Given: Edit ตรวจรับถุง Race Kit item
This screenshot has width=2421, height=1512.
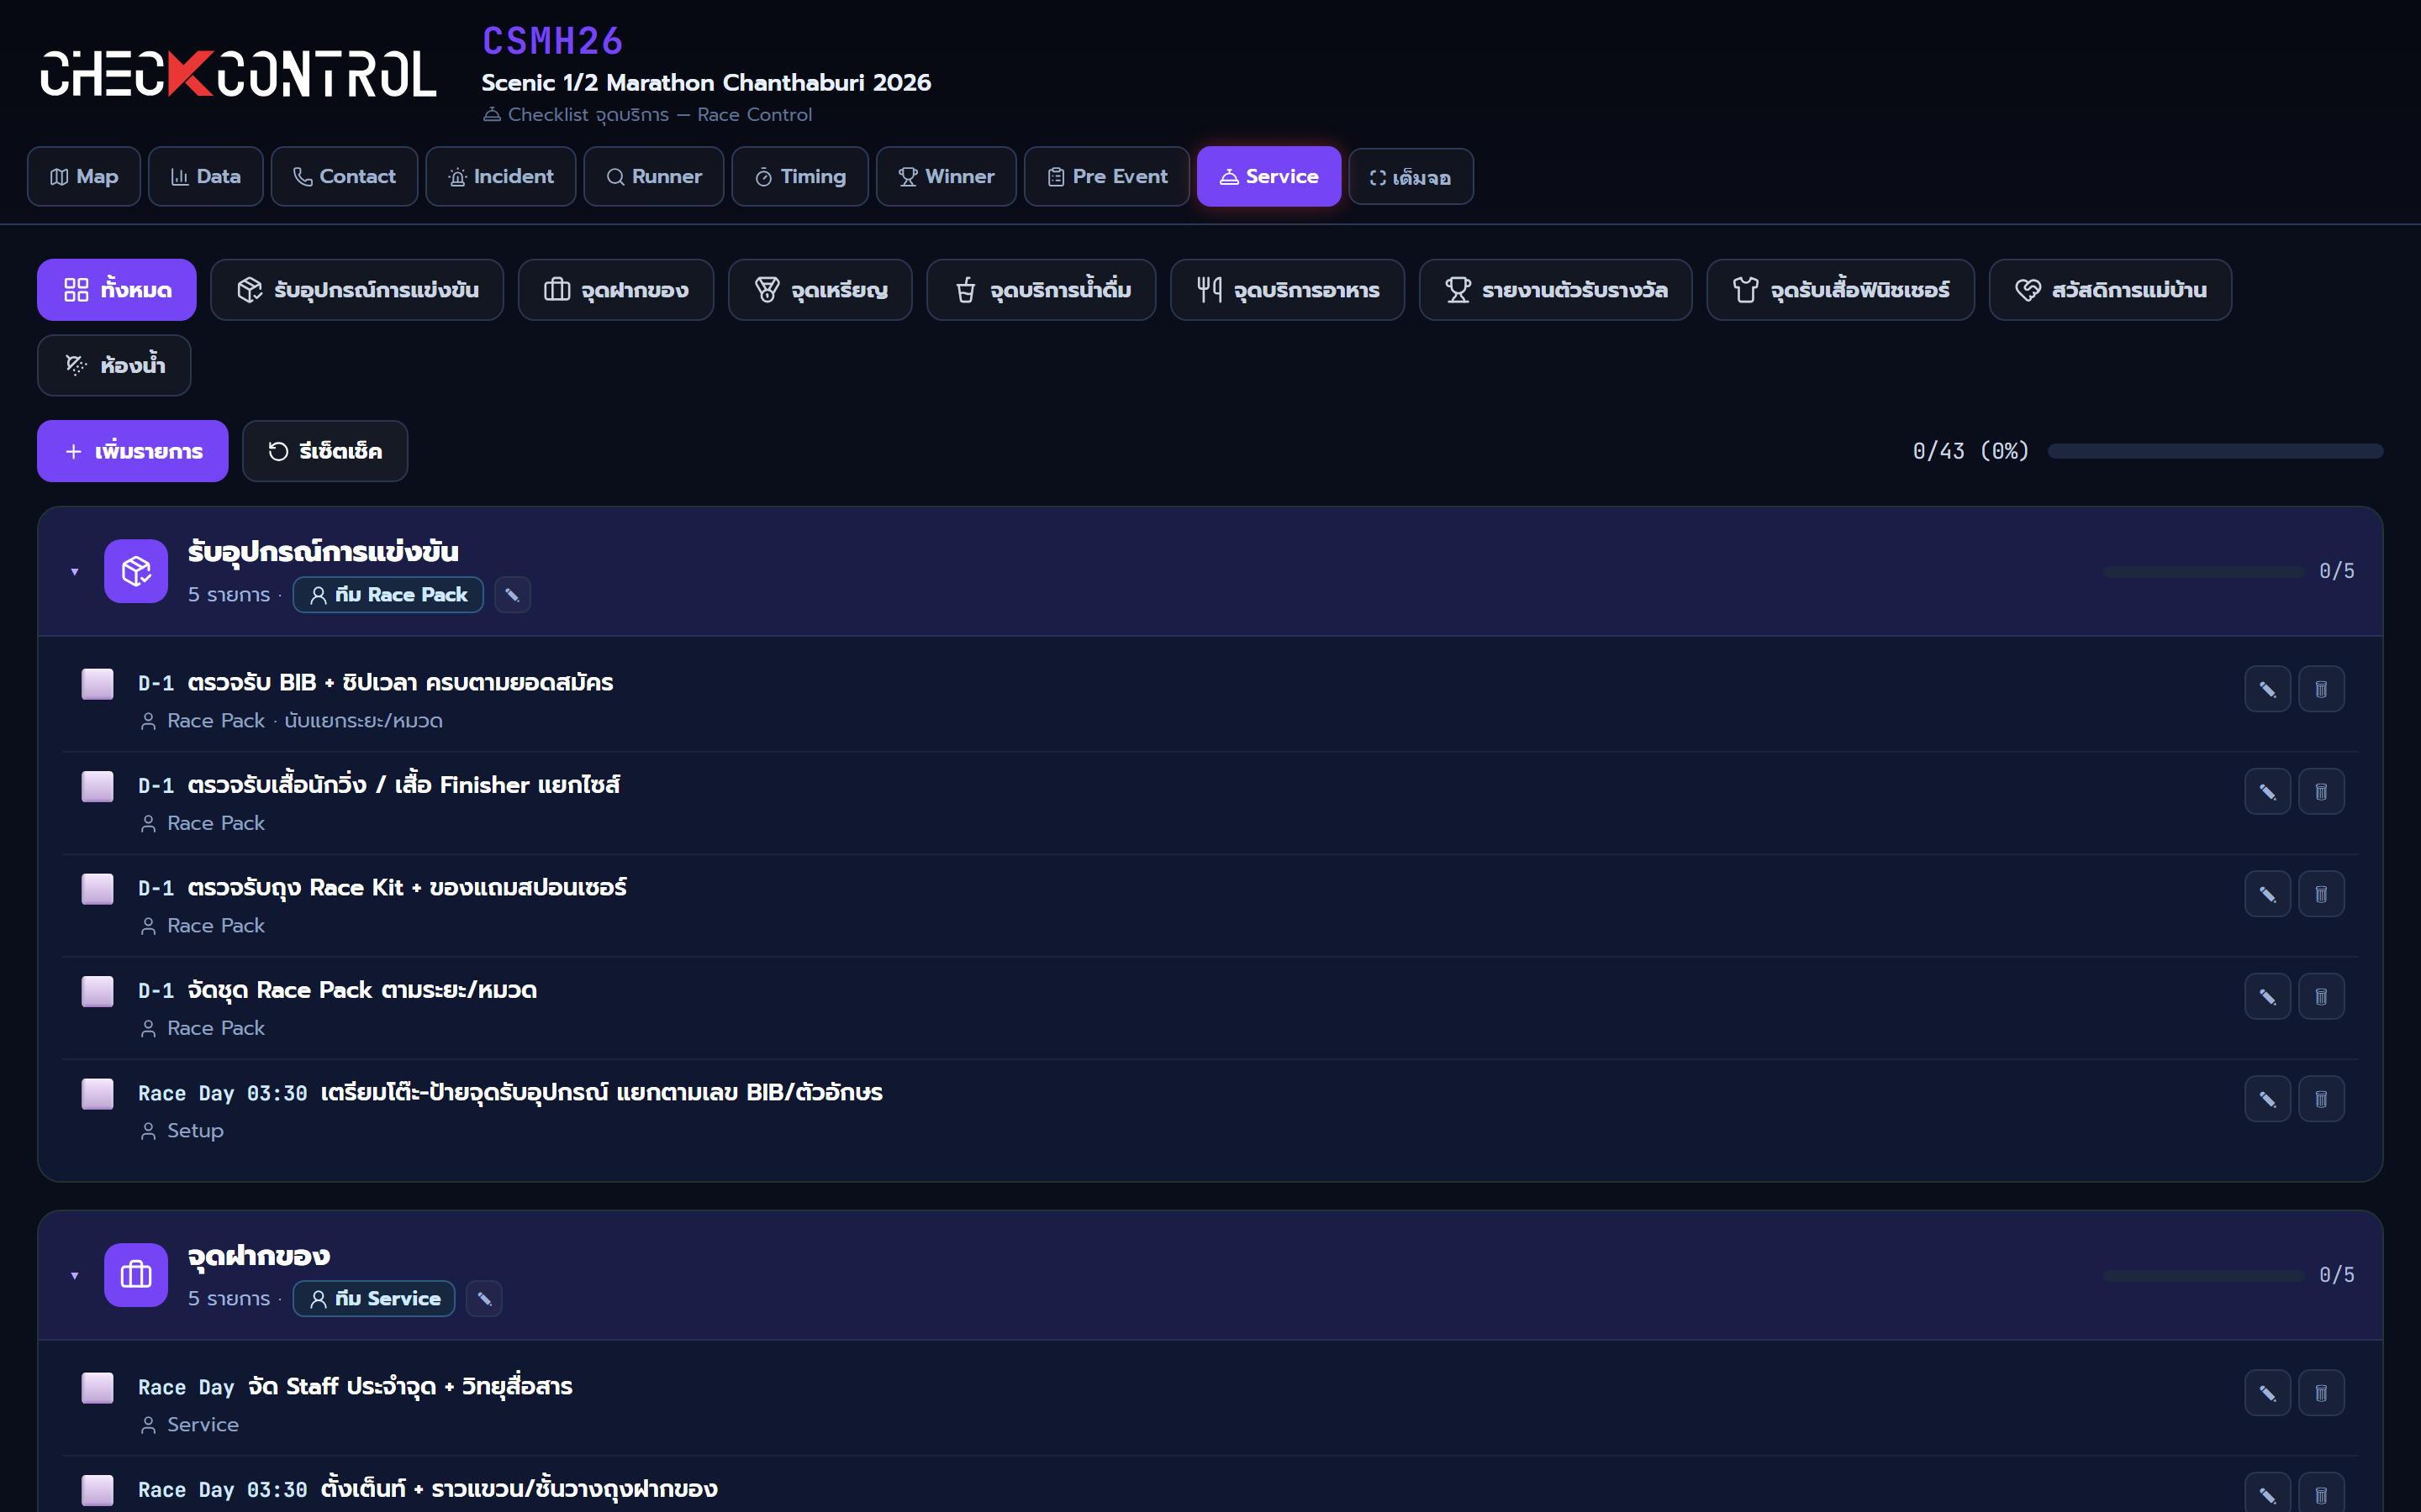Looking at the screenshot, I should coord(2267,894).
